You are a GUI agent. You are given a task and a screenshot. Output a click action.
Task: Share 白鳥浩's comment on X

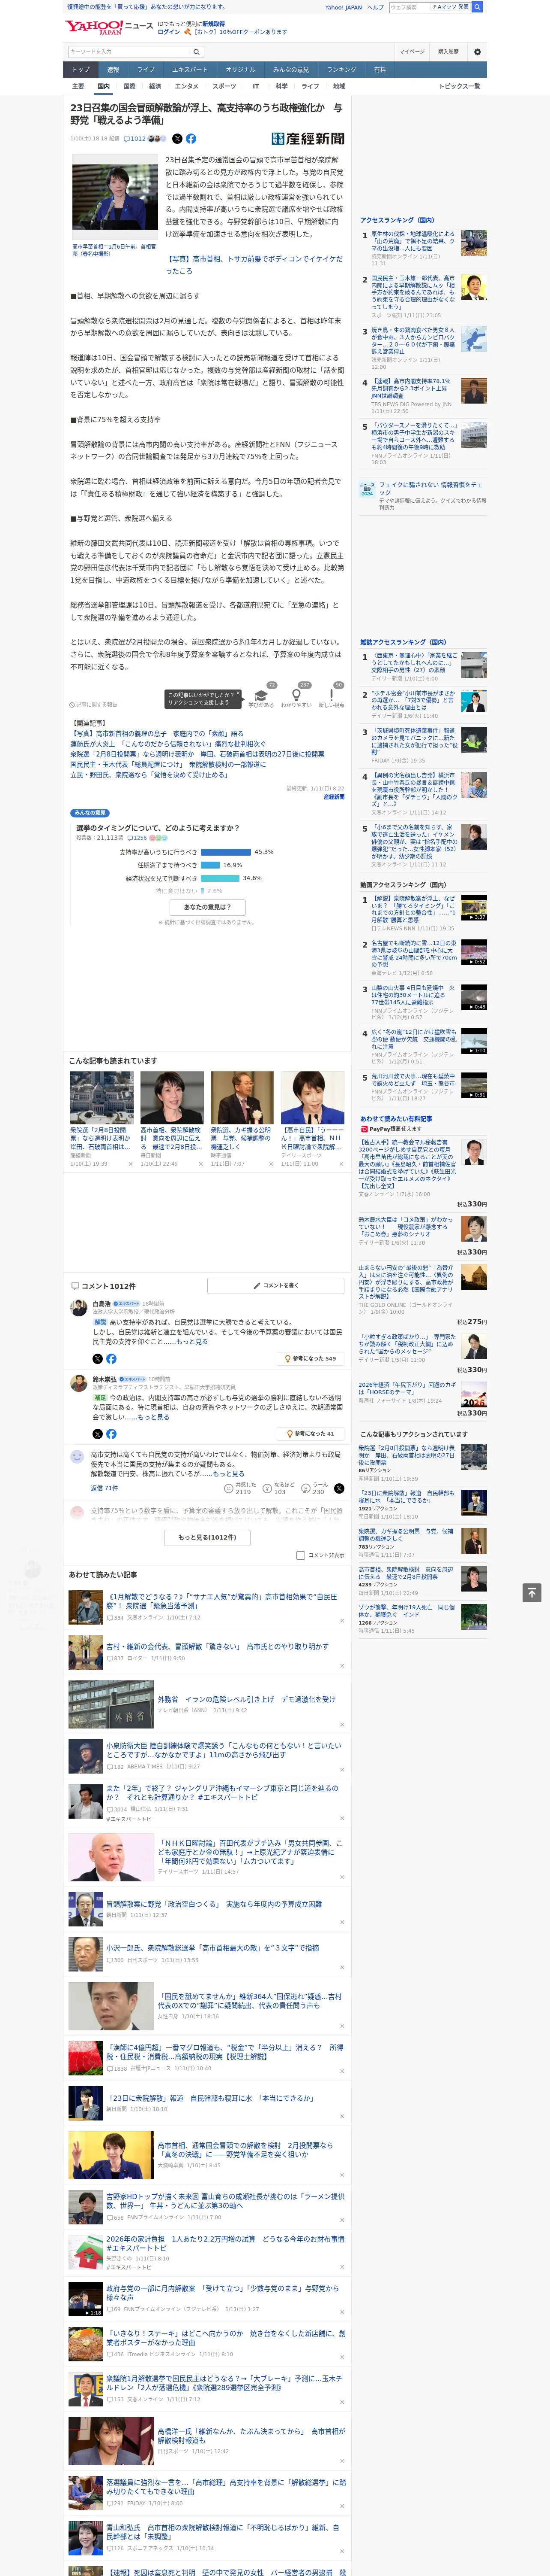98,1359
